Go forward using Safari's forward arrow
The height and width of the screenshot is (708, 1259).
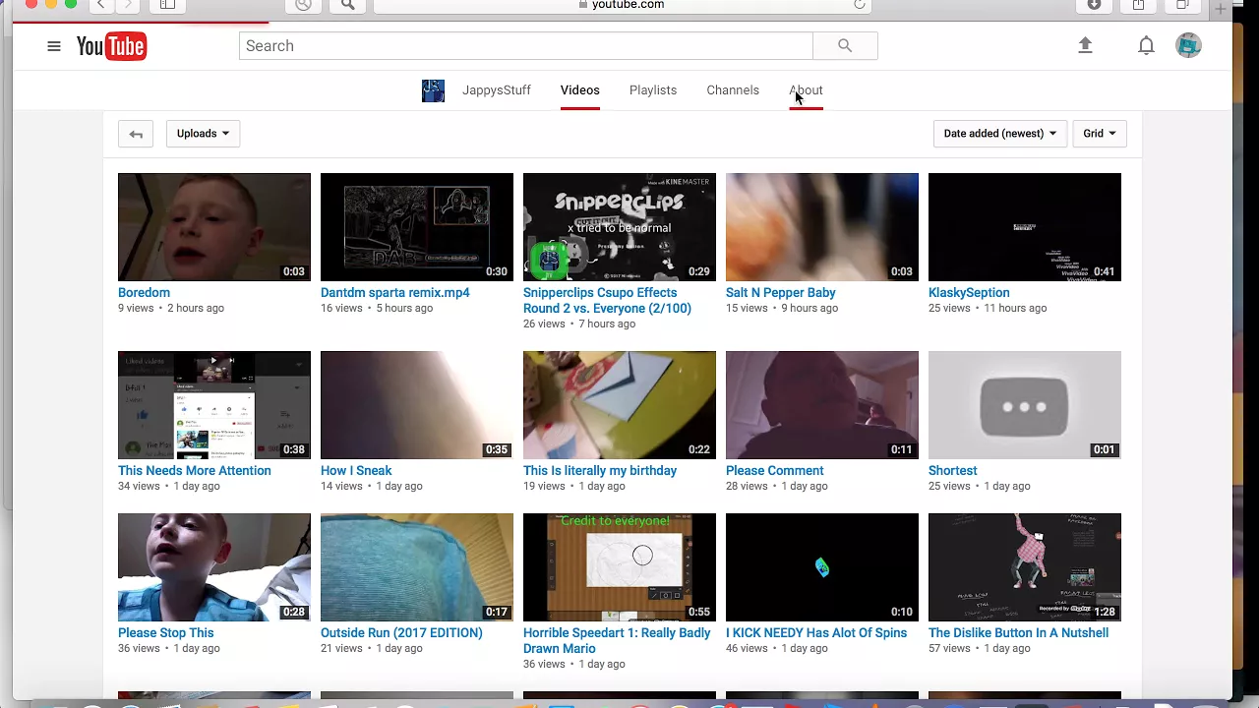pos(129,5)
